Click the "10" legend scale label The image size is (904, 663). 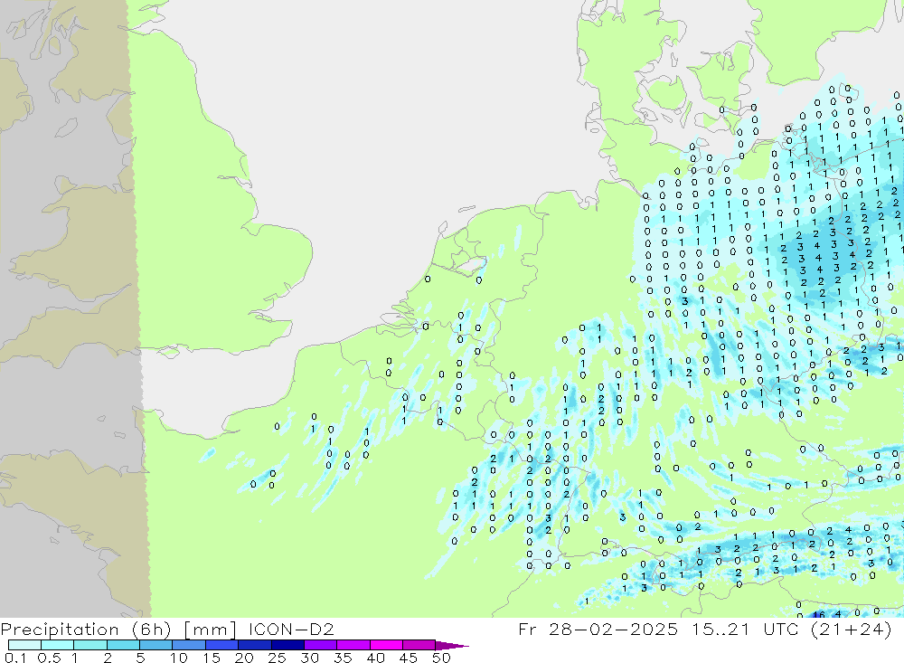[178, 658]
